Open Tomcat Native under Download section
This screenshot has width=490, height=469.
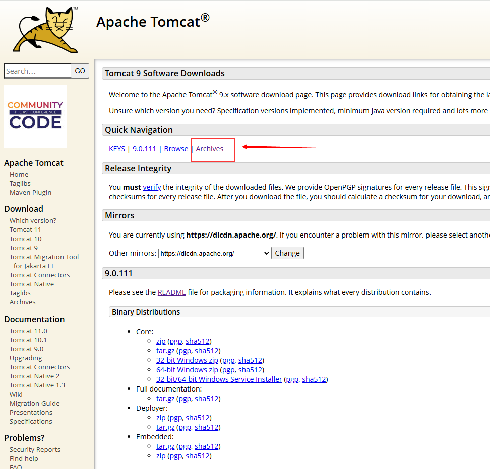(x=32, y=284)
